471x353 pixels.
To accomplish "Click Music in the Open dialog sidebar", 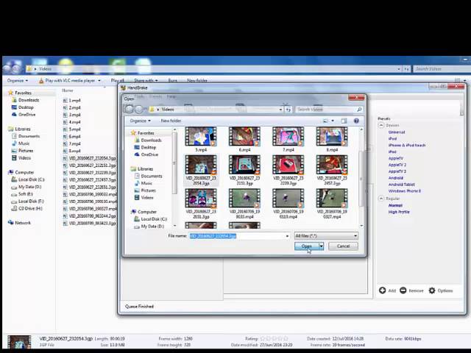I will pos(146,183).
